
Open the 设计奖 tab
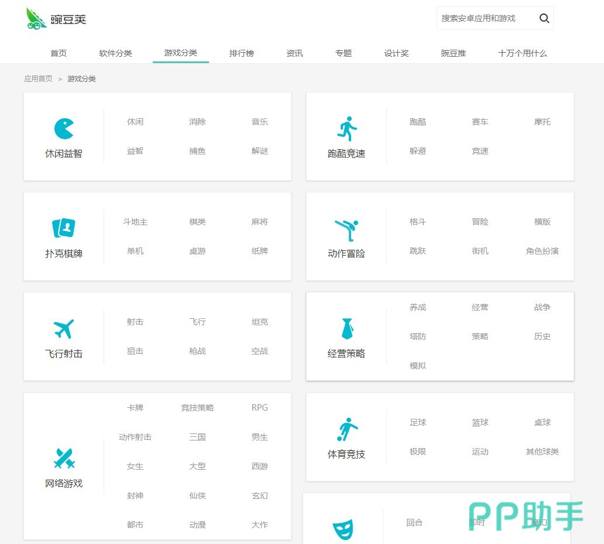(x=396, y=53)
